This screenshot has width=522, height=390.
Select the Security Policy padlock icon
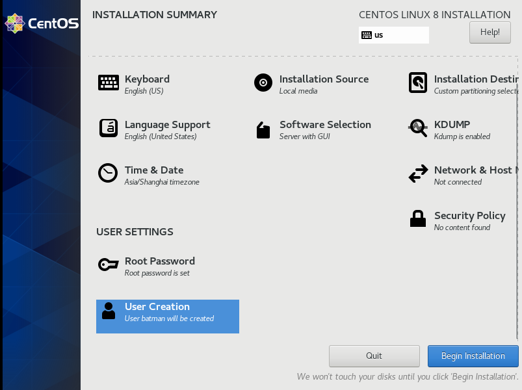click(418, 218)
